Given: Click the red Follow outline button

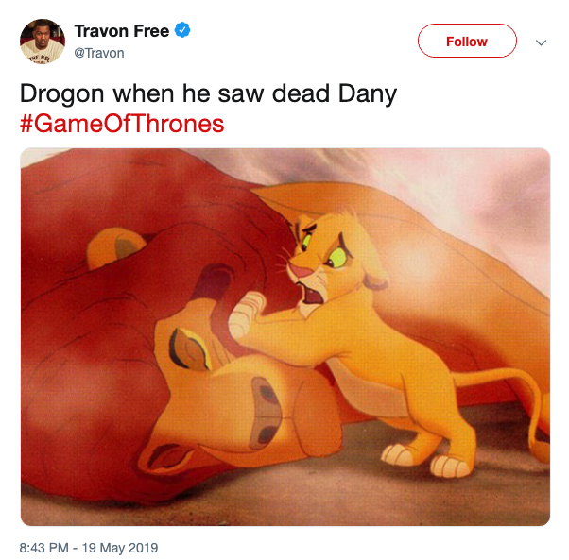Looking at the screenshot, I should coord(467,41).
